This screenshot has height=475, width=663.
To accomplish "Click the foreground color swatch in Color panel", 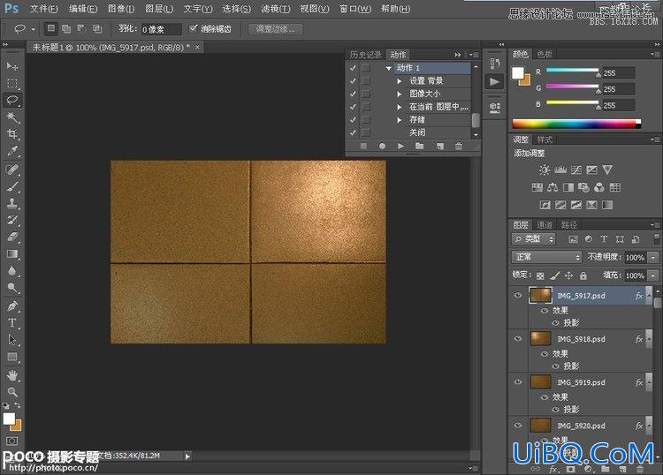I will pyautogui.click(x=518, y=73).
